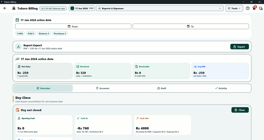Switch to the Accounts tab
The height and width of the screenshot is (140, 264).
click(x=103, y=88)
